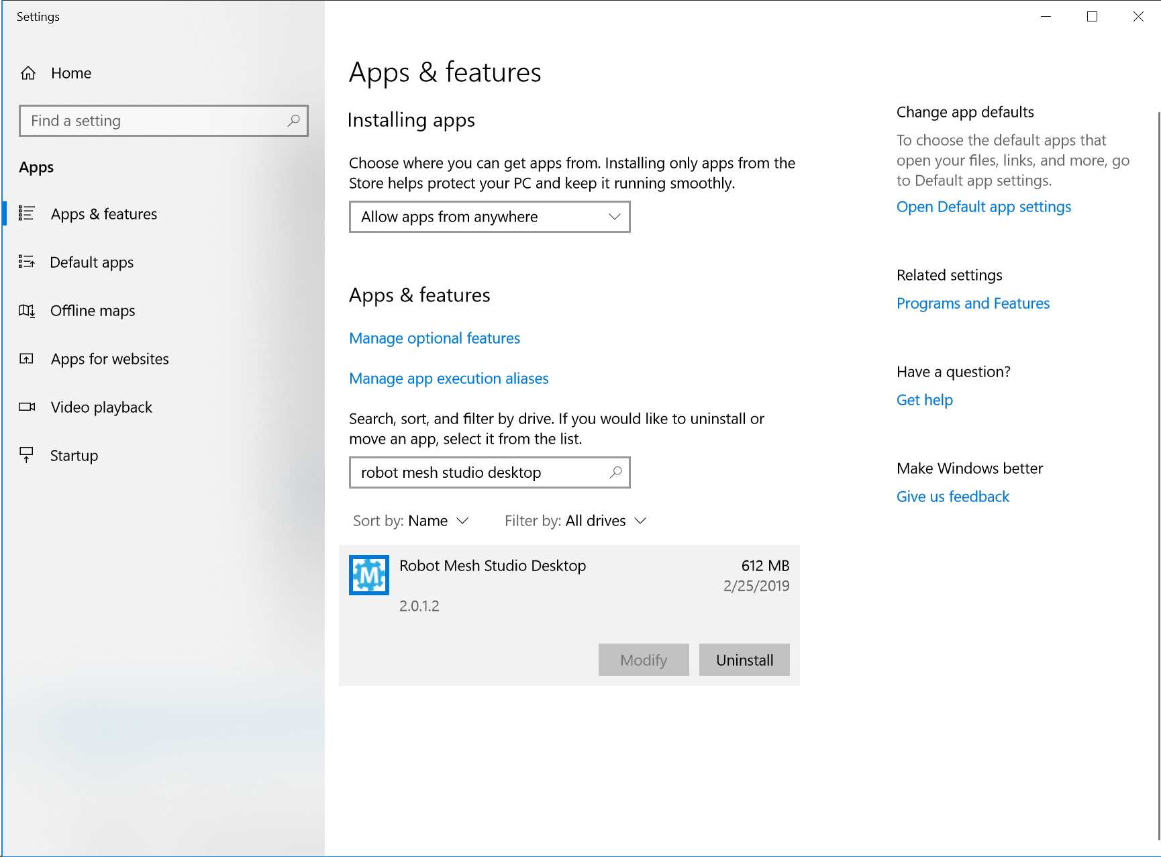The height and width of the screenshot is (857, 1161).
Task: Click the Apps for websites icon
Action: 26,359
